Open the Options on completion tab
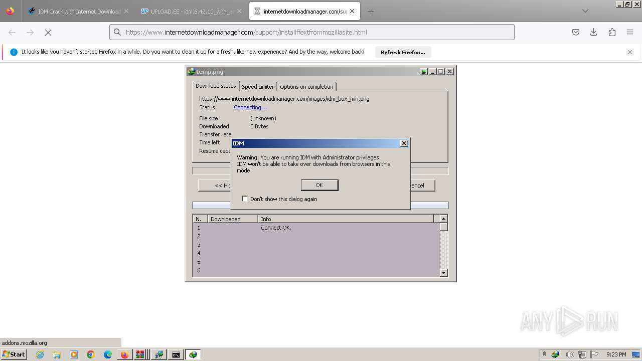Viewport: 642px width, 361px height. coord(306,87)
